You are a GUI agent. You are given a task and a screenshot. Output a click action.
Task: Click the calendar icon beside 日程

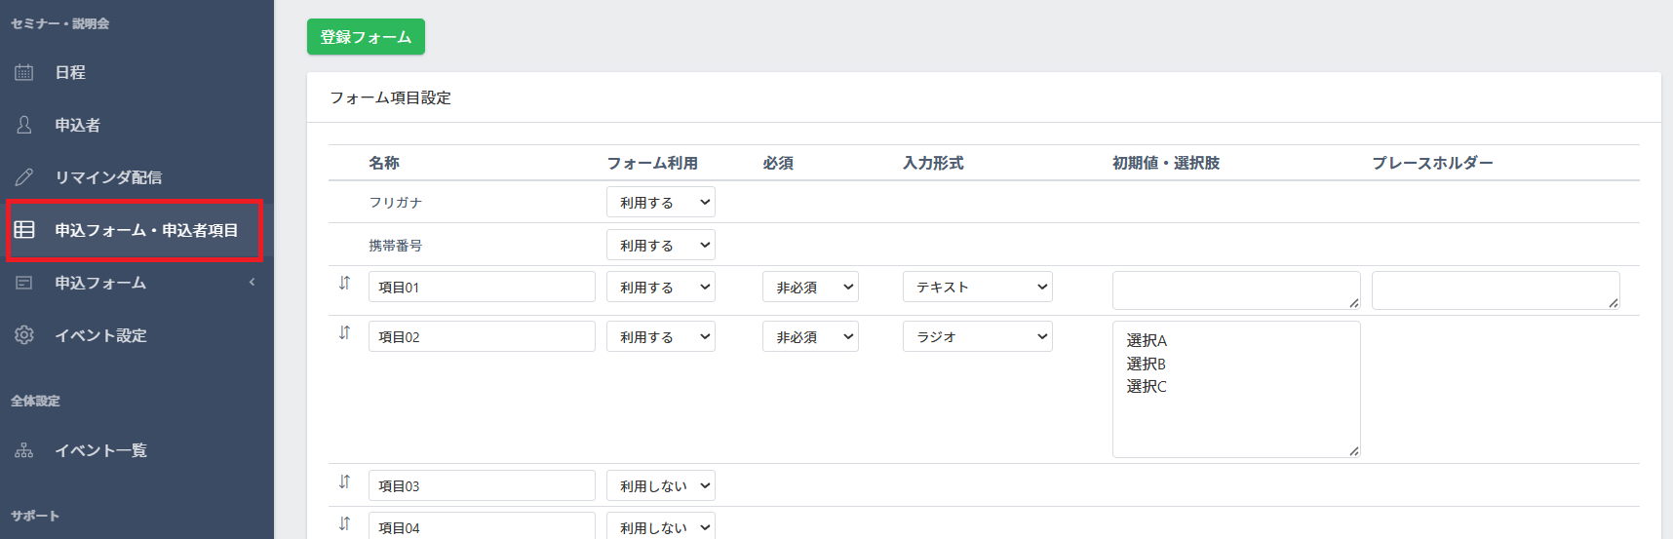click(x=24, y=72)
